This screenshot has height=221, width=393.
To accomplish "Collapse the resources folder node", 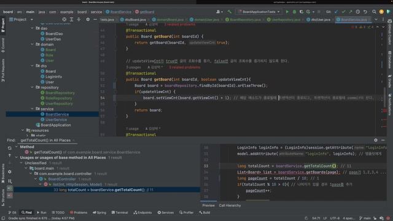I will [x=23, y=130].
